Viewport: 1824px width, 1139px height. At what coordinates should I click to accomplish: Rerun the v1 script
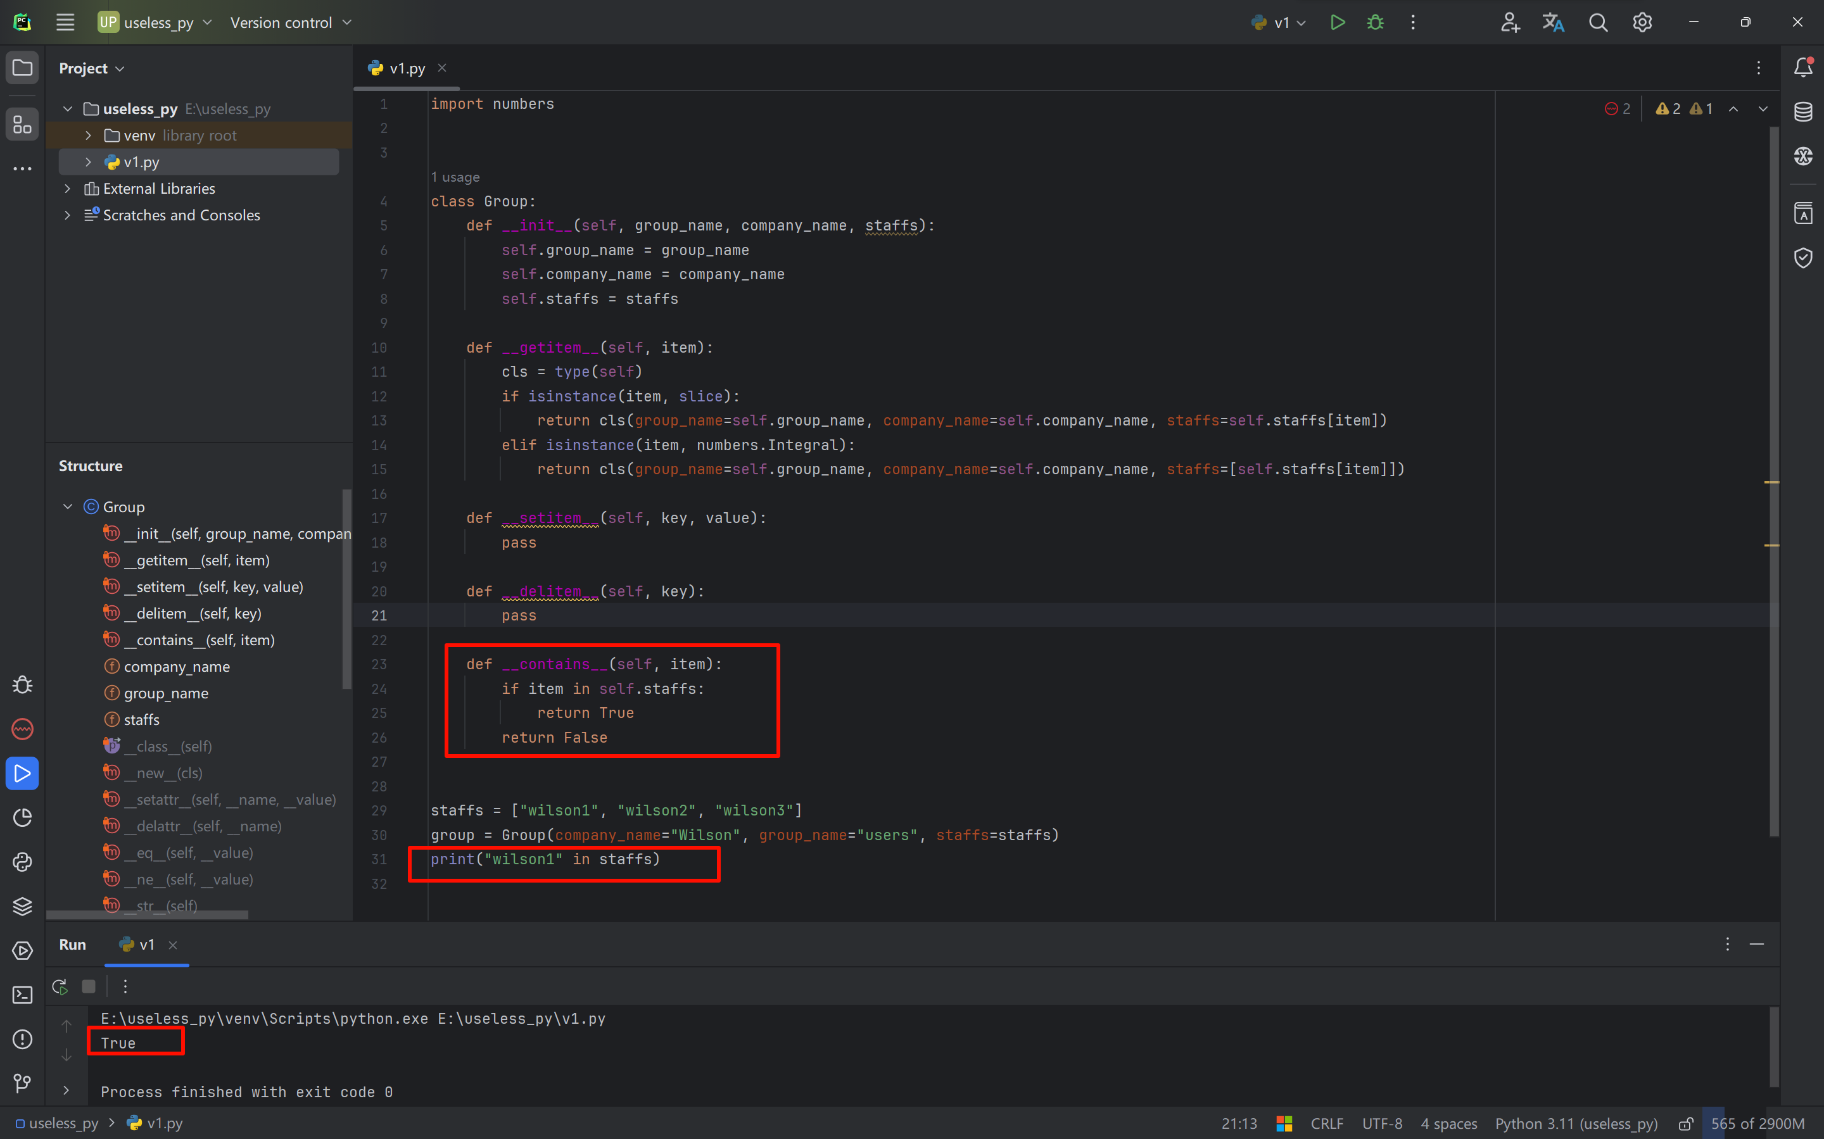60,986
